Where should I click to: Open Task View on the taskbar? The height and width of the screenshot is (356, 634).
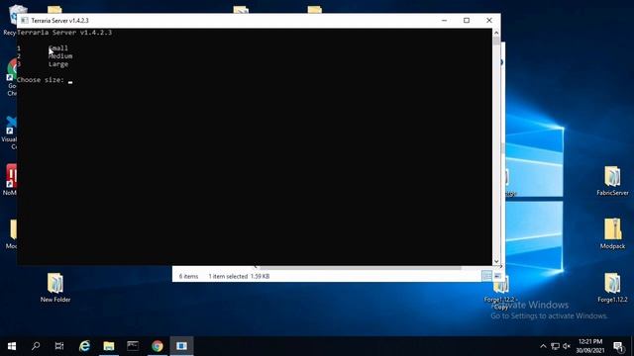pos(59,346)
